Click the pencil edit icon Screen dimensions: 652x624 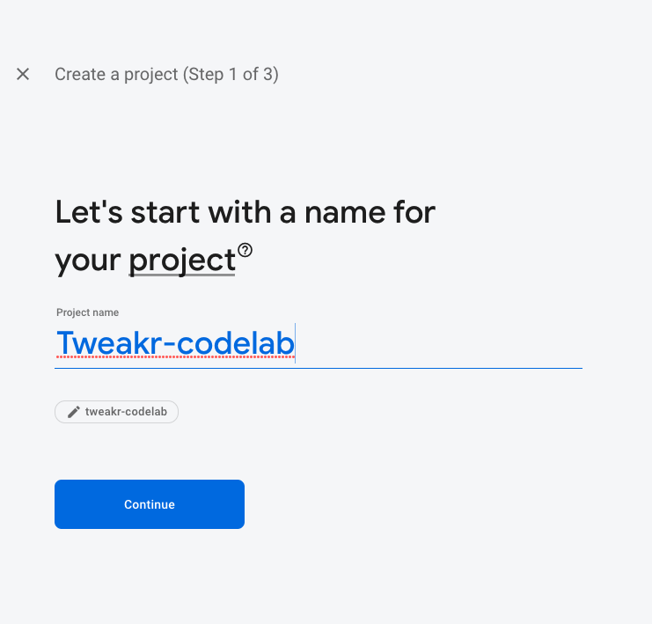(x=74, y=412)
